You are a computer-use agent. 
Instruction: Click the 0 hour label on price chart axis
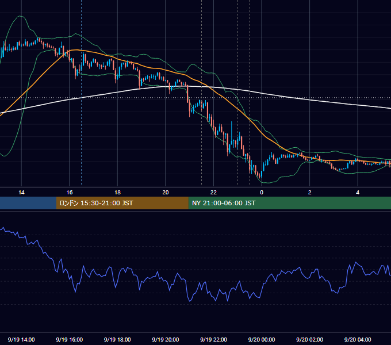262,193
